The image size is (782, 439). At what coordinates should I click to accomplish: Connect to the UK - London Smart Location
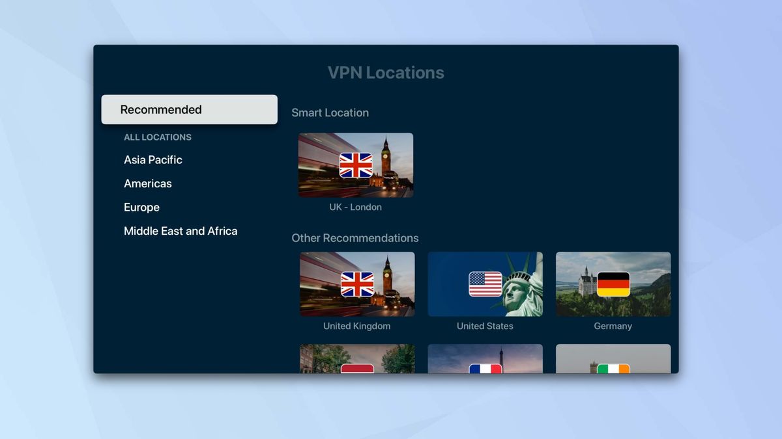click(356, 165)
